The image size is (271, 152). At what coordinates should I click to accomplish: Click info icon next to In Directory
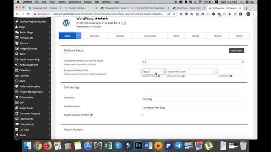[231, 76]
